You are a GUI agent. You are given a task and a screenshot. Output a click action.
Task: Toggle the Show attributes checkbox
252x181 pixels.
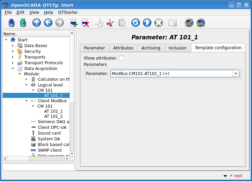(x=122, y=58)
